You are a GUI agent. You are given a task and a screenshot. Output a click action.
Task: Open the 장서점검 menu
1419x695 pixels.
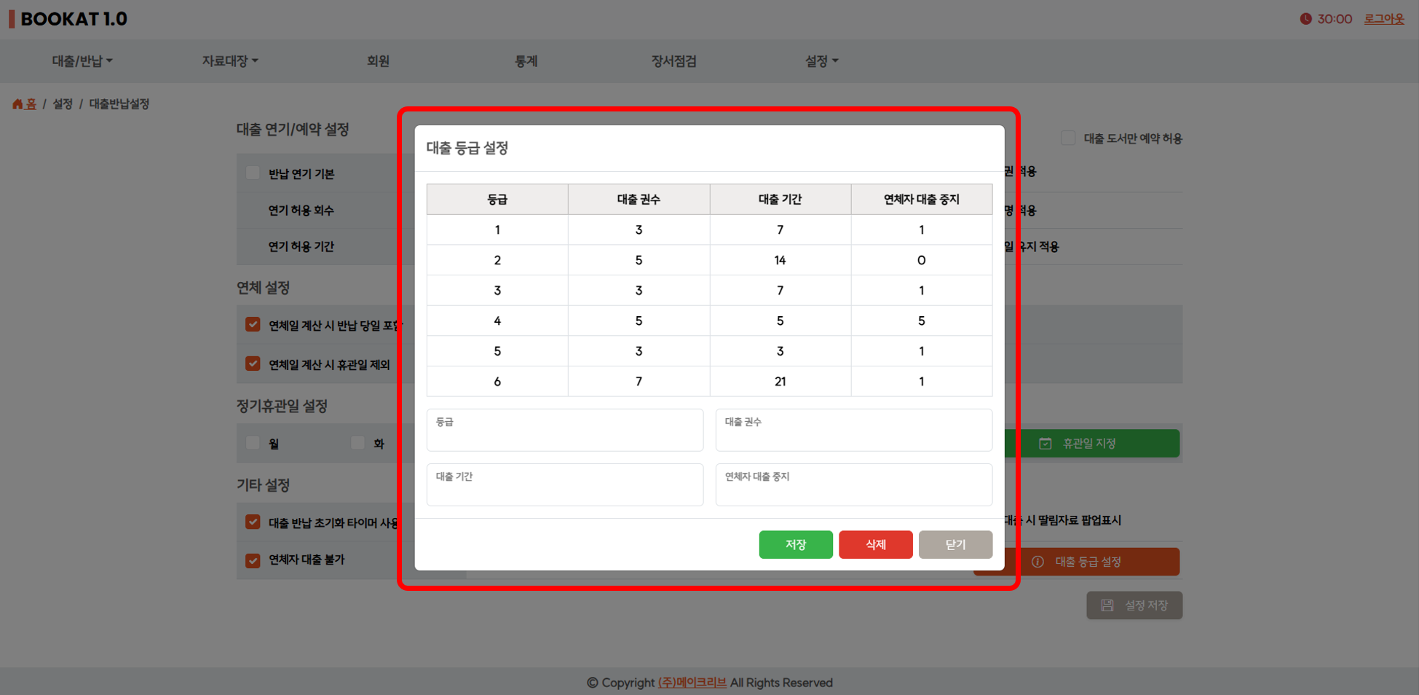pyautogui.click(x=673, y=61)
